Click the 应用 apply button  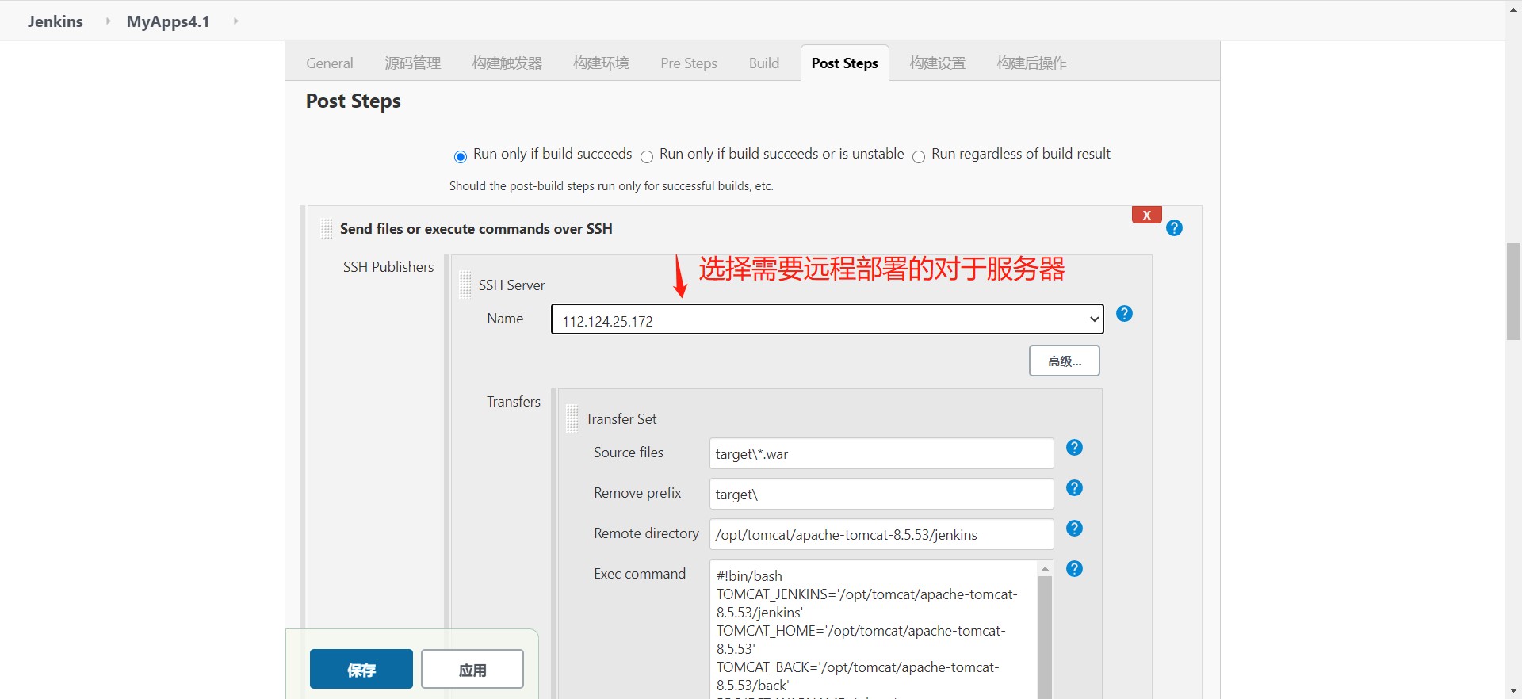pyautogui.click(x=472, y=670)
